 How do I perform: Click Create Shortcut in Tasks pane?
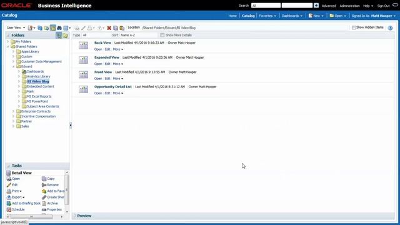click(53, 197)
